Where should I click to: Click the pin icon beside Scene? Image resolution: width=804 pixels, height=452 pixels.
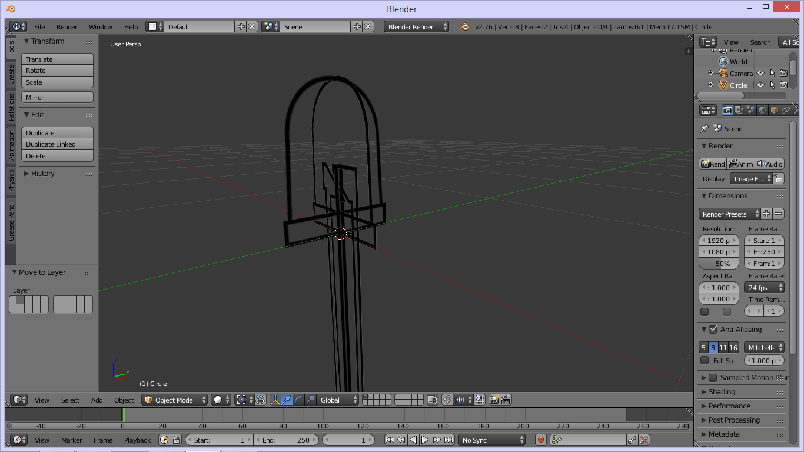704,128
